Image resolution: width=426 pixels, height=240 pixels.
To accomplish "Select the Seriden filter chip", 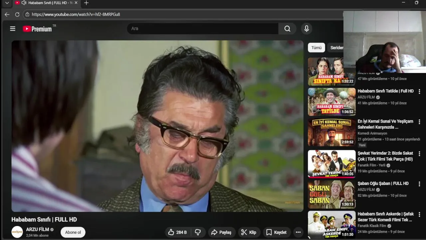I will [x=335, y=48].
